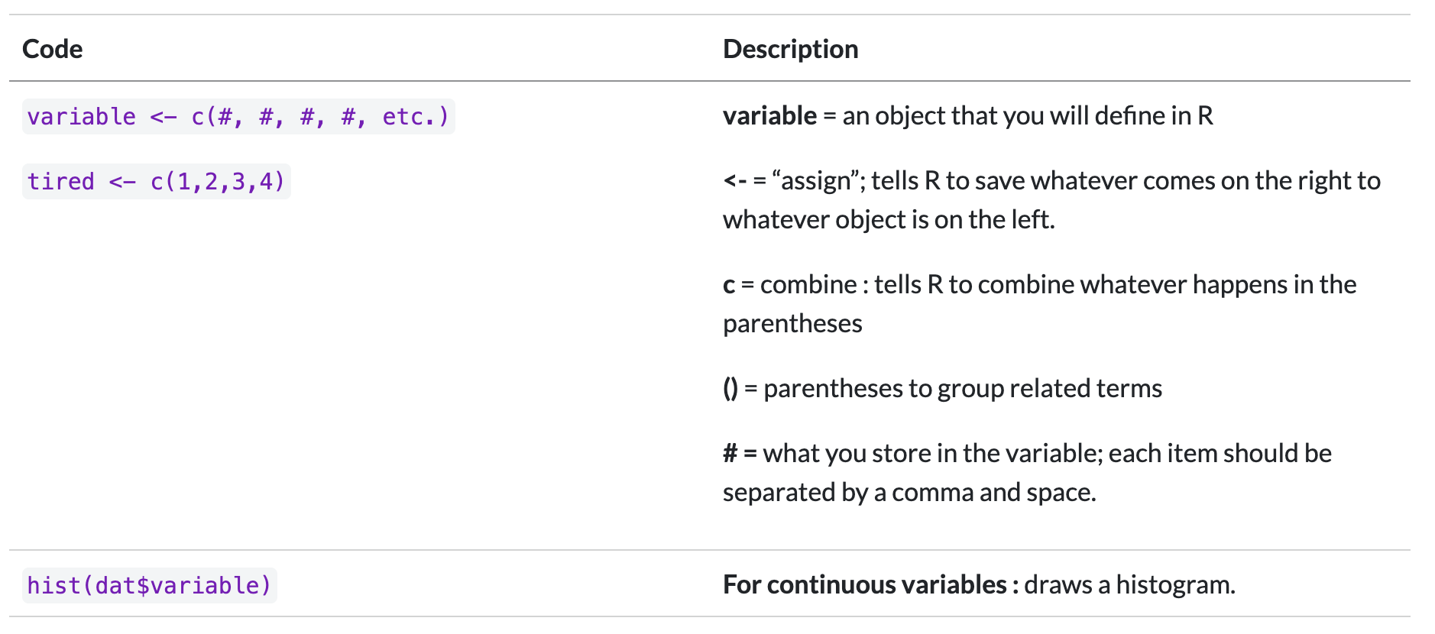The image size is (1435, 634).
Task: Click the variable <- c(#, #, #, #, etc.) code snippet
Action: (x=238, y=117)
